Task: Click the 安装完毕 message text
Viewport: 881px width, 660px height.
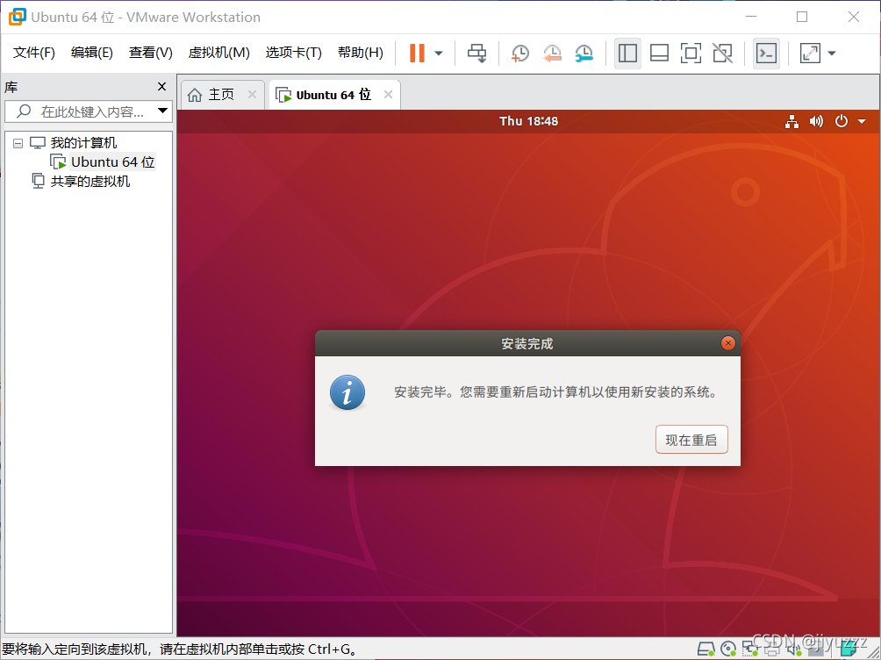Action: (556, 391)
